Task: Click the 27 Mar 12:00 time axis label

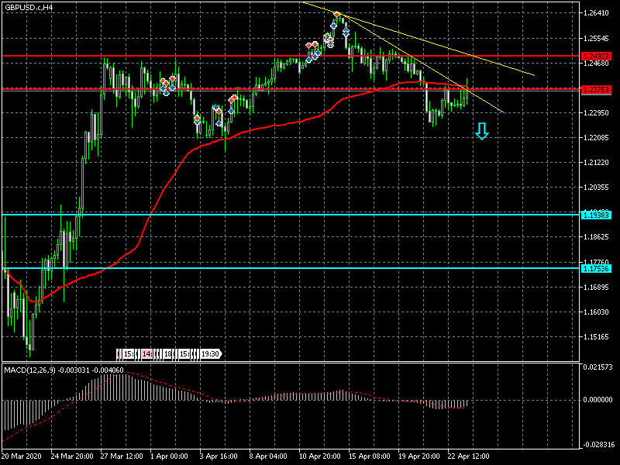Action: tap(122, 456)
